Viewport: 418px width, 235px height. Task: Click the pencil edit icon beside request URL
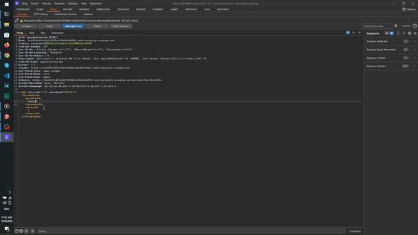pos(17,20)
